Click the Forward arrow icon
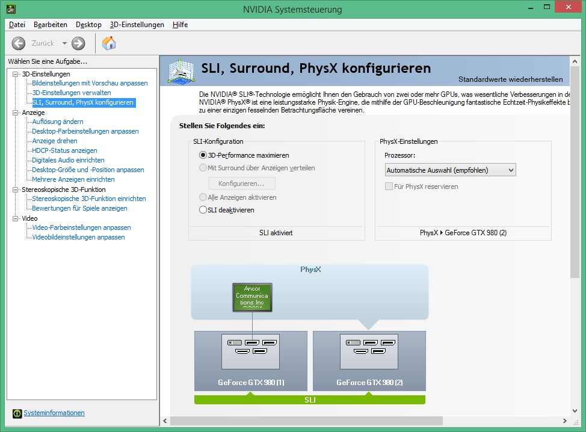This screenshot has height=432, width=586. point(78,43)
